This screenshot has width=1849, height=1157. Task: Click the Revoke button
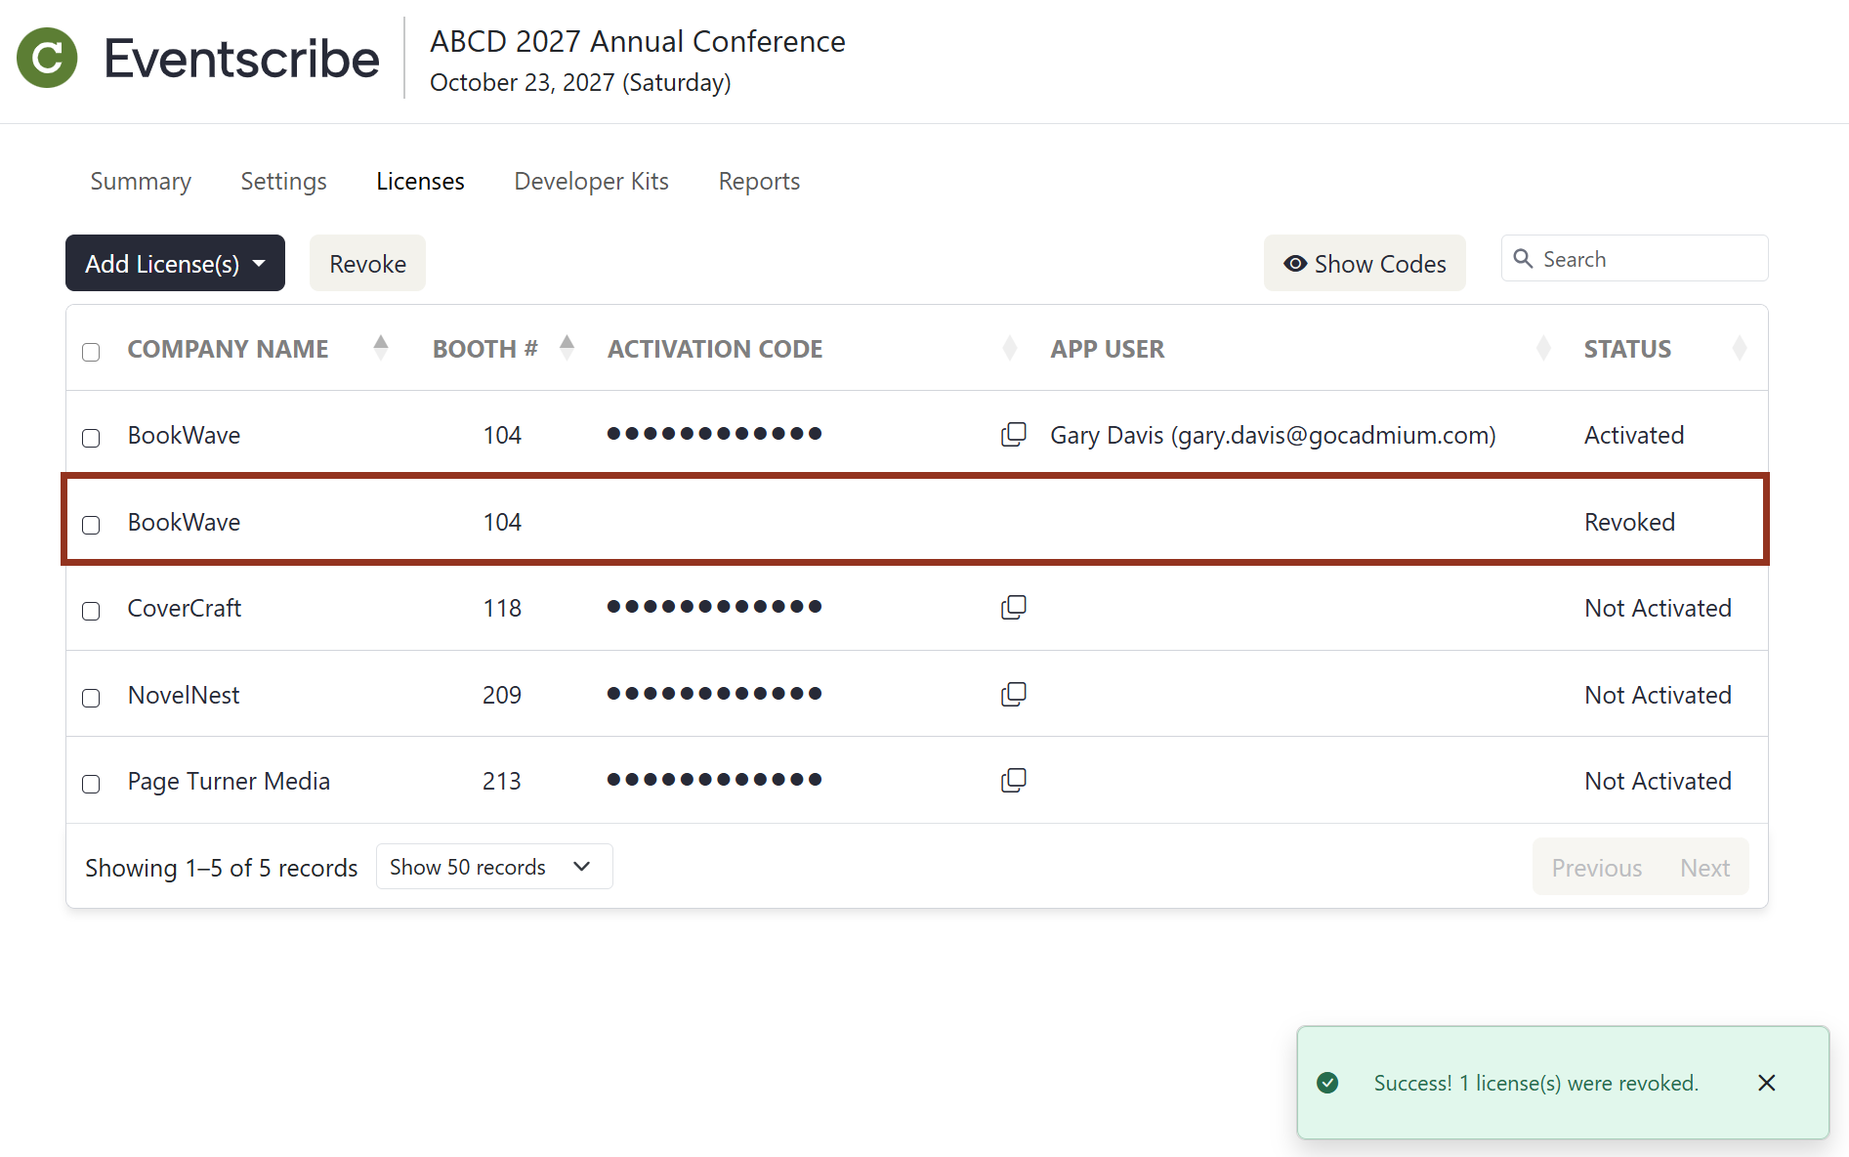point(367,263)
